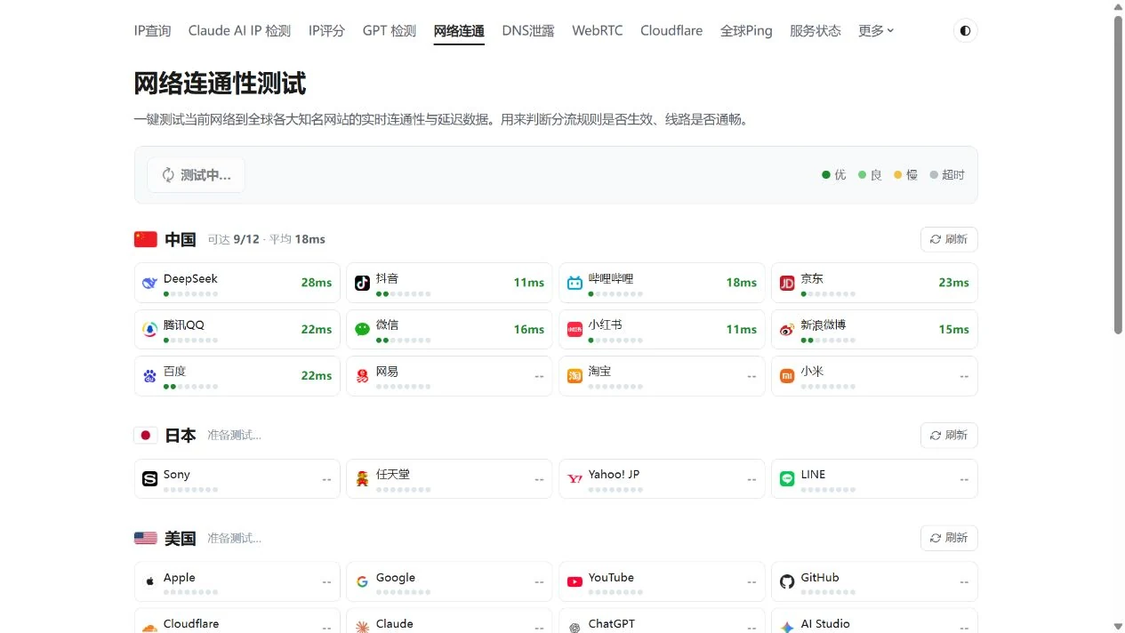The width and height of the screenshot is (1125, 633).
Task: Click the GitHub logo icon
Action: (x=787, y=581)
